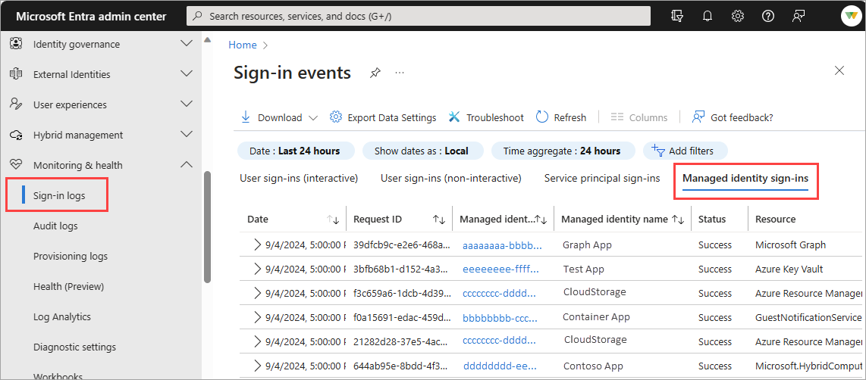Expand the Graph App sign-in row
Viewport: 866px width, 380px height.
tap(257, 245)
